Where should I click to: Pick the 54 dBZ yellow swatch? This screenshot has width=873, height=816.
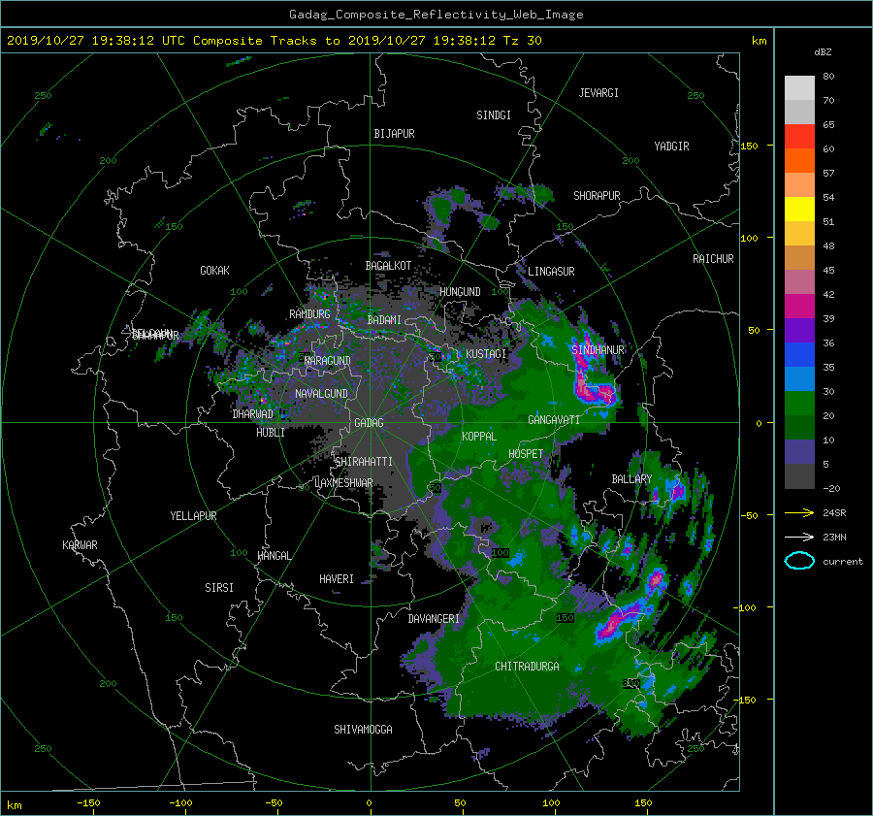(x=799, y=209)
